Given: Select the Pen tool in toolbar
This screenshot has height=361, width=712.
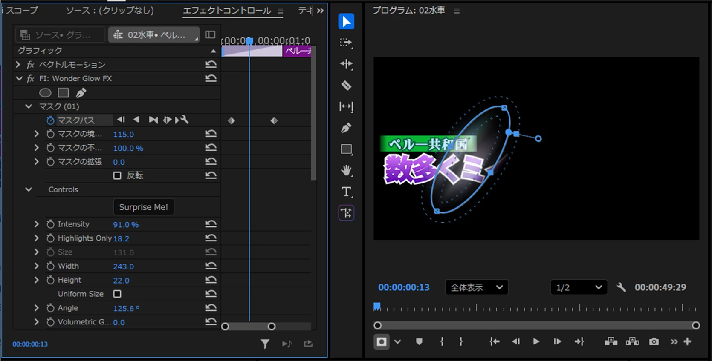Looking at the screenshot, I should [x=346, y=128].
